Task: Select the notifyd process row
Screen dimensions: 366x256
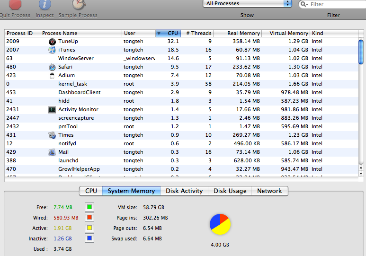Action: [x=181, y=143]
